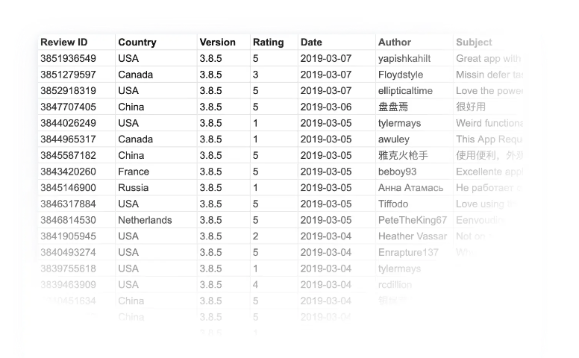Select the Country column header
Screen dimensions: 579x358
(137, 42)
